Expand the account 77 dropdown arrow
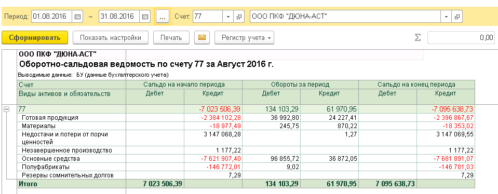Screen dimensions: 498x194 (228, 17)
